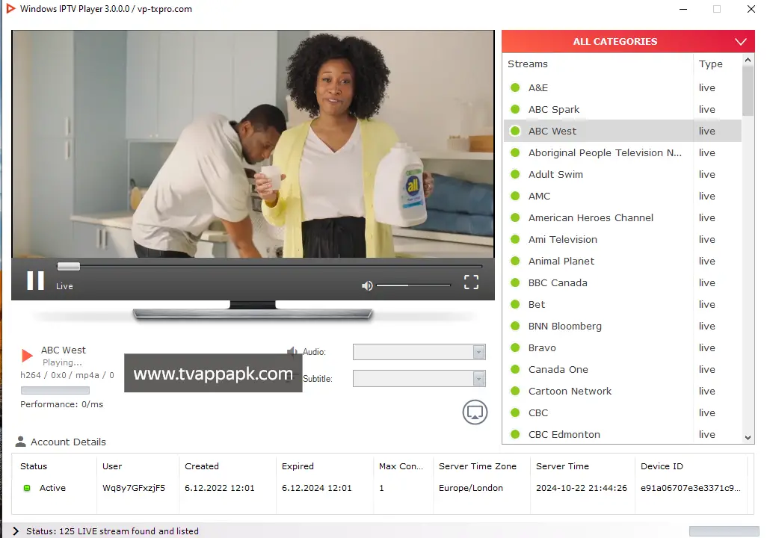Image resolution: width=767 pixels, height=538 pixels.
Task: Expand the status bar arrow icon
Action: 16,531
